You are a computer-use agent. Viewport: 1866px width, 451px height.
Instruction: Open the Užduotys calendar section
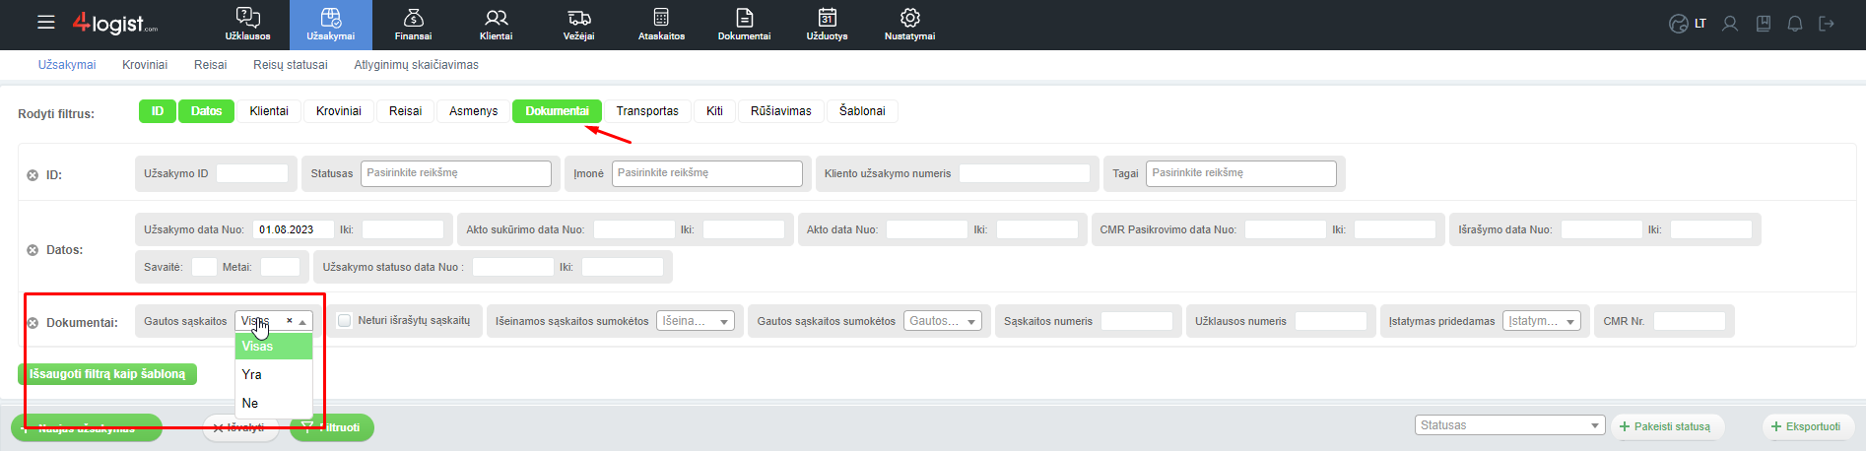[827, 25]
